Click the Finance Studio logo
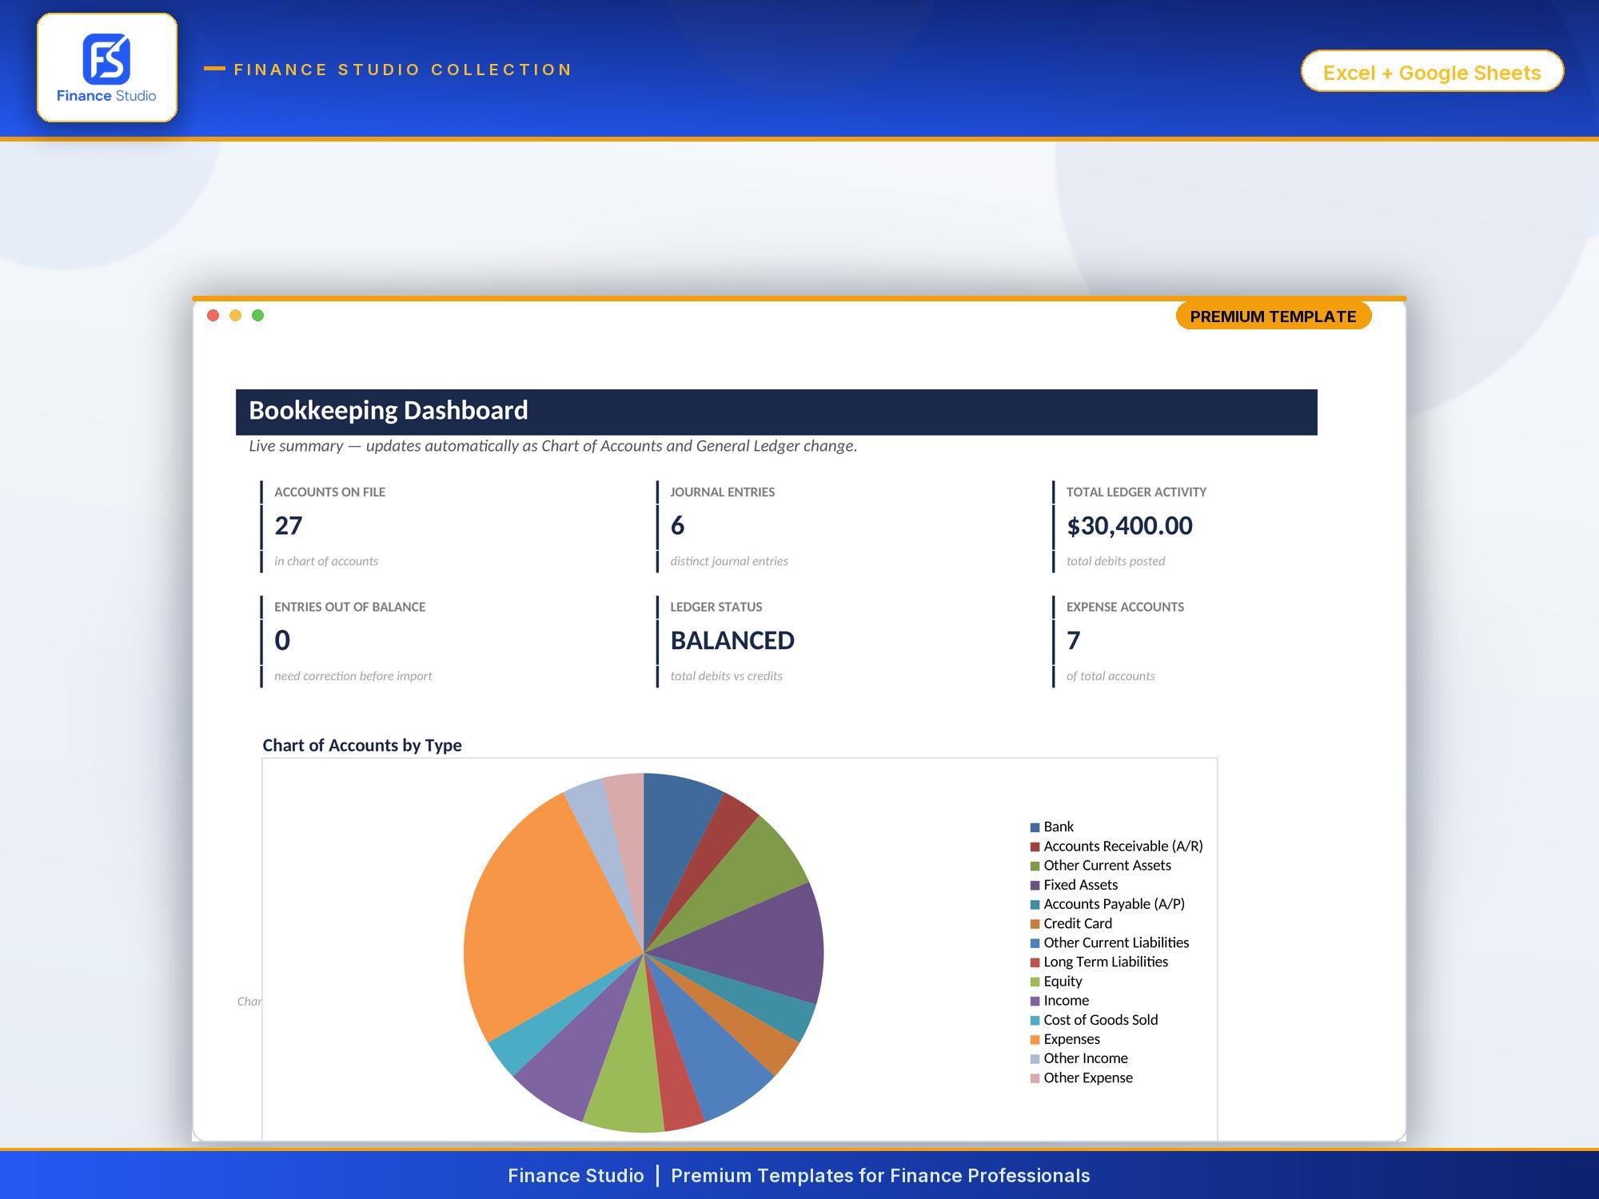Viewport: 1599px width, 1199px height. pyautogui.click(x=106, y=67)
